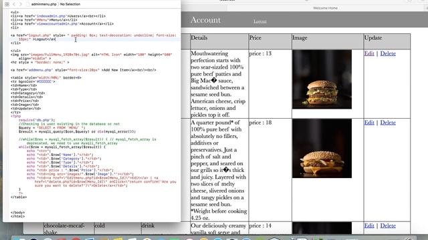Place cursor on the '</body>' code line
Screen dimensions: 428x240
(18, 213)
